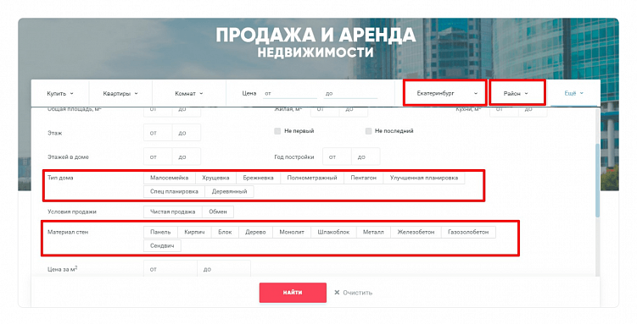Select Хрущевка house type
This screenshot has height=324, width=637.
click(x=215, y=178)
